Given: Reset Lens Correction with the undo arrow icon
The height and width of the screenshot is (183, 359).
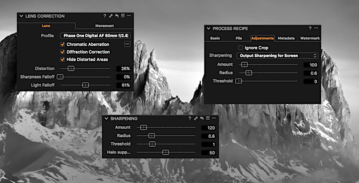Looking at the screenshot, I should point(117,16).
